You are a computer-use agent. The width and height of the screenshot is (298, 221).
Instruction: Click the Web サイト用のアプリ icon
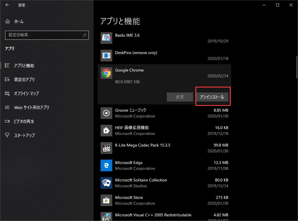7,108
